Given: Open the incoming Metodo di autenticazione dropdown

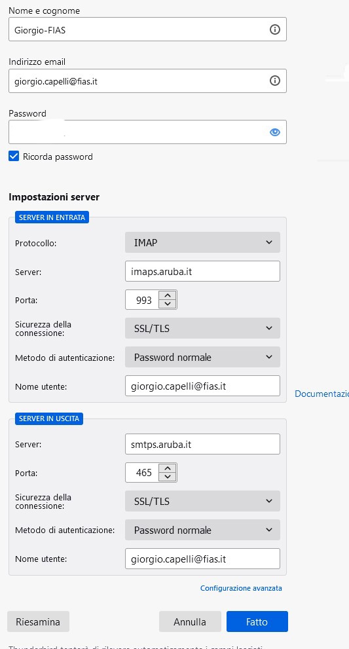Looking at the screenshot, I should 202,357.
